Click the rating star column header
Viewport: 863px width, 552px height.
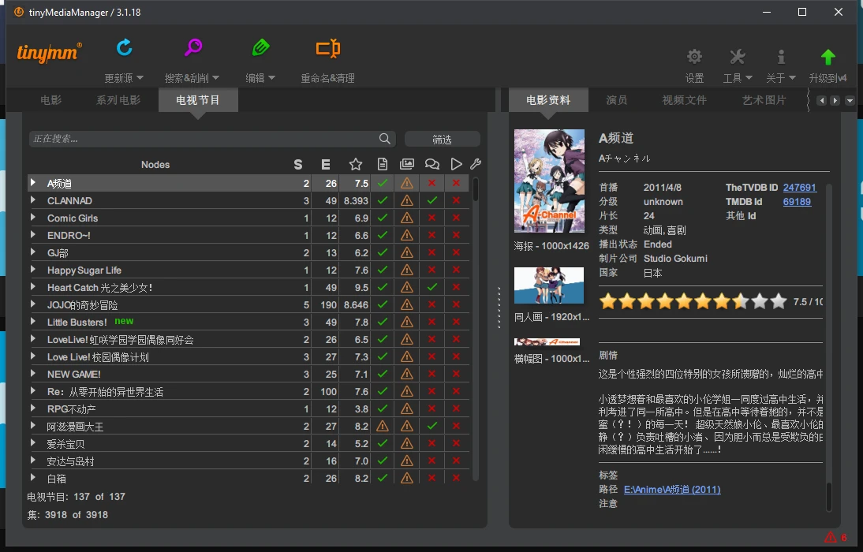pos(356,164)
